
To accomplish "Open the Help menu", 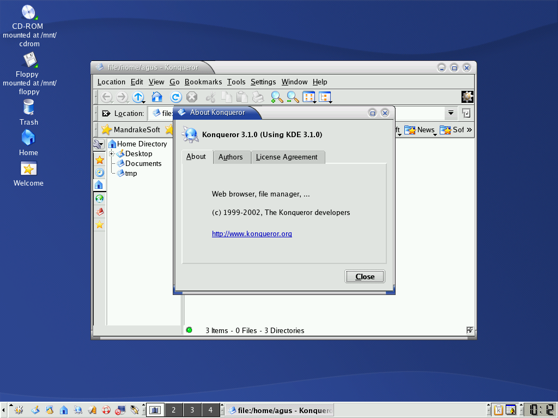I will [x=320, y=82].
